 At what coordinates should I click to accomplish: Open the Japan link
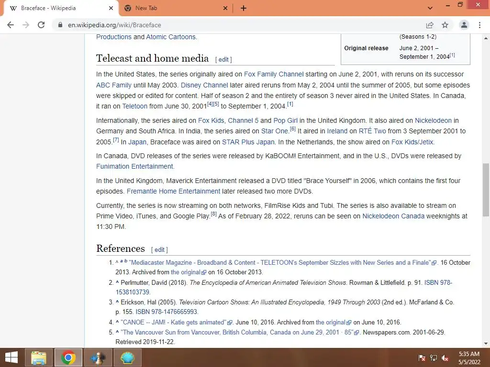point(137,142)
